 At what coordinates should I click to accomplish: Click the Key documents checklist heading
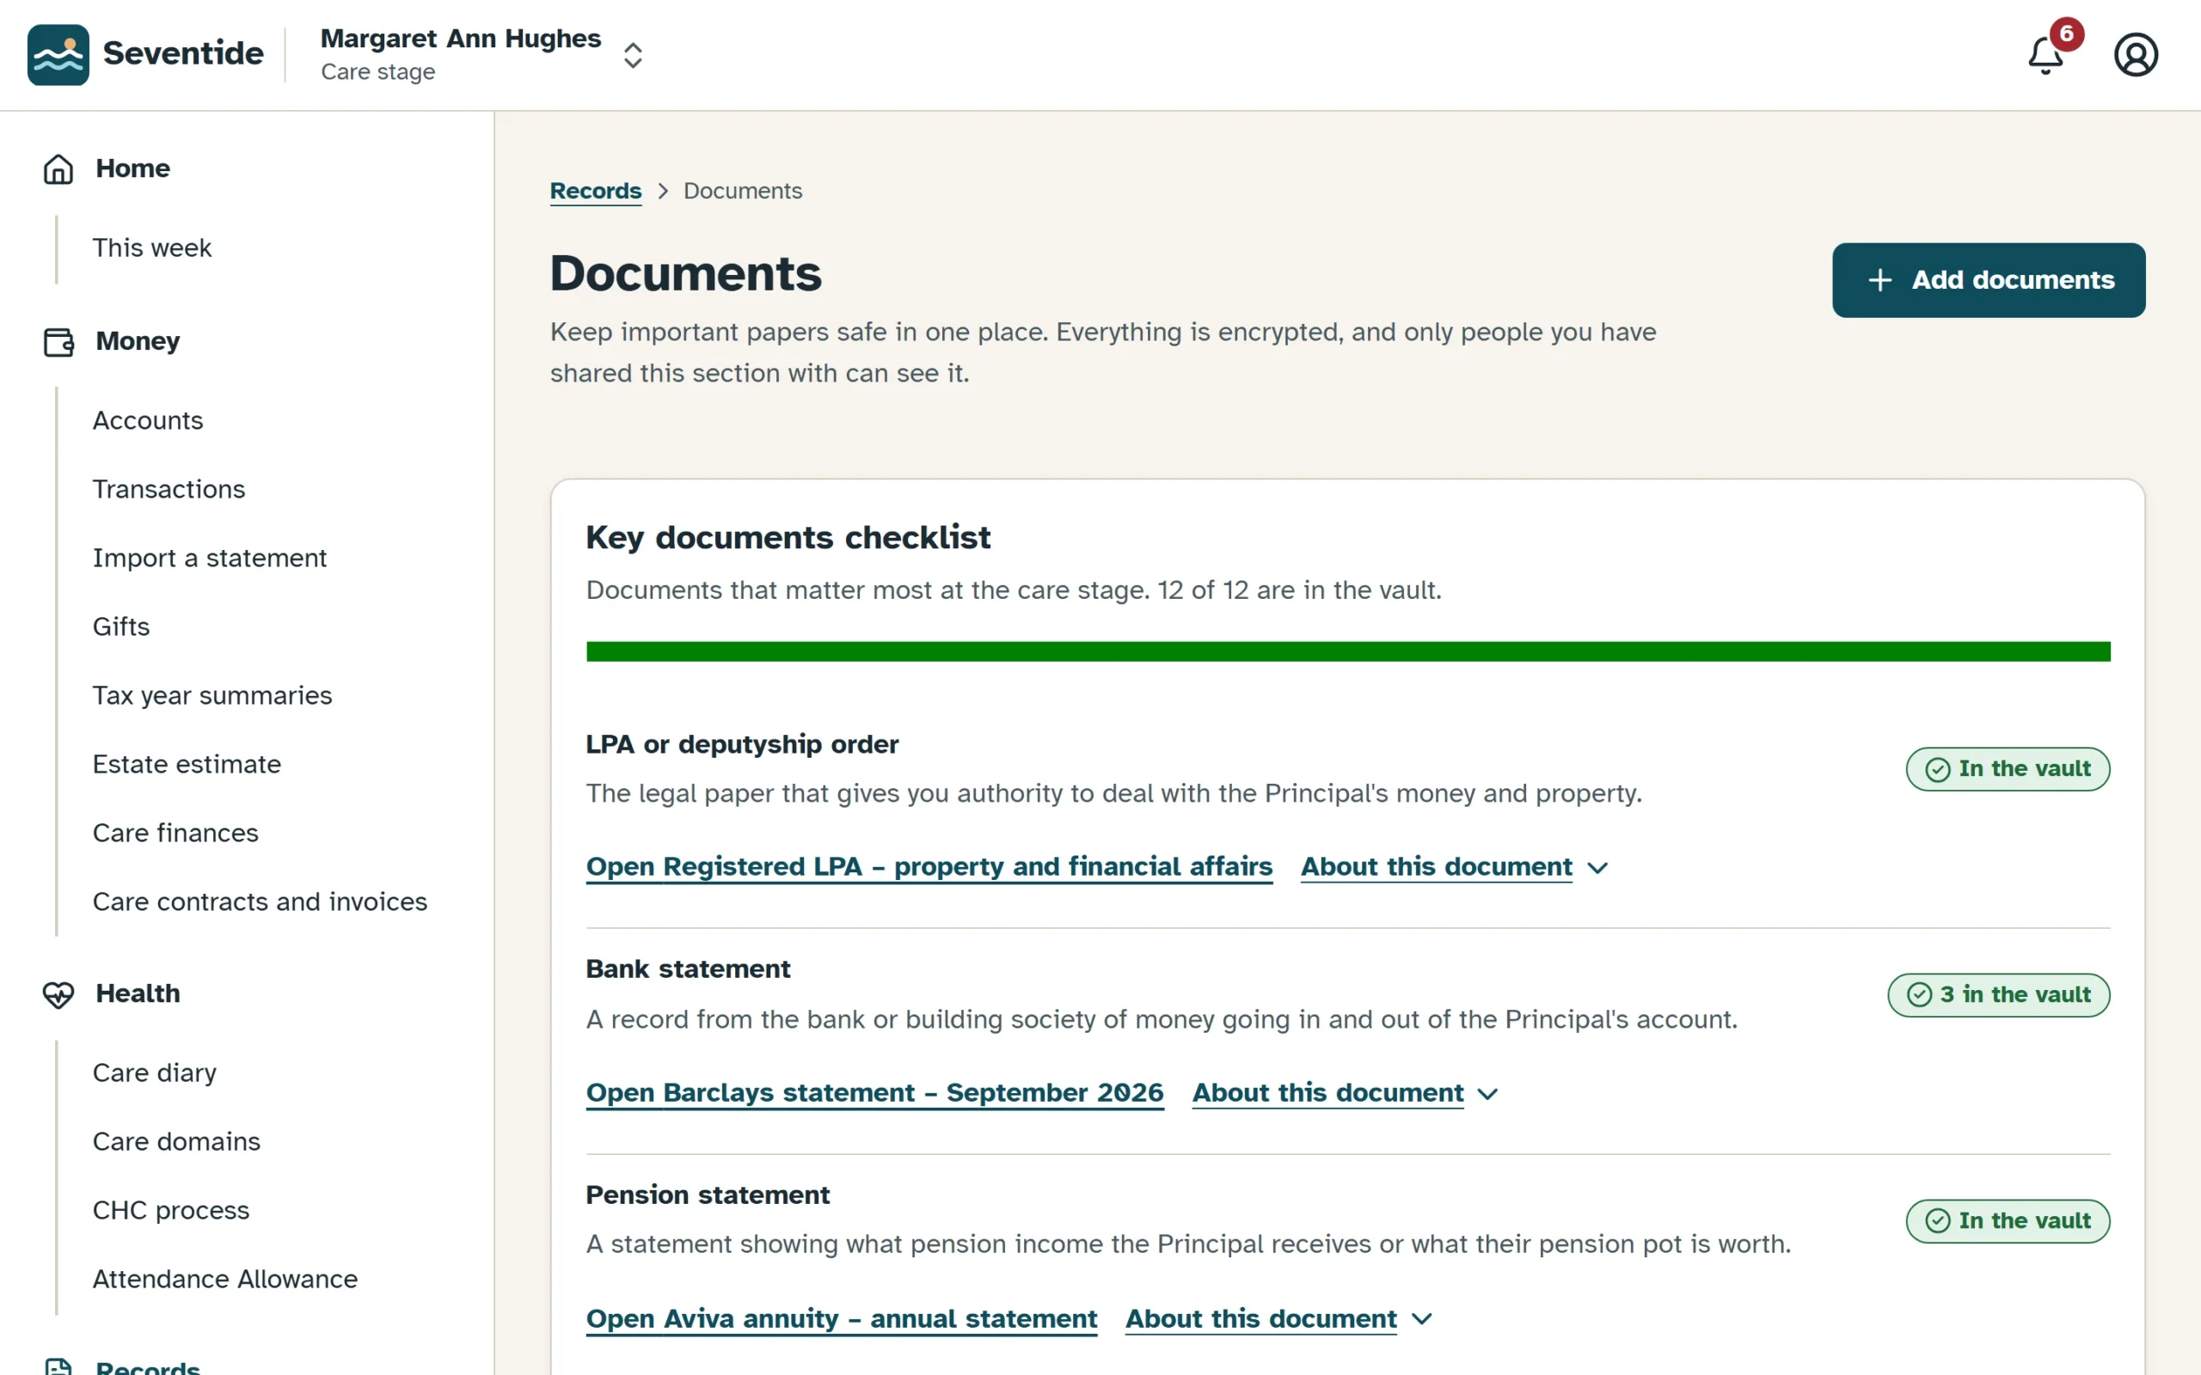pos(788,537)
